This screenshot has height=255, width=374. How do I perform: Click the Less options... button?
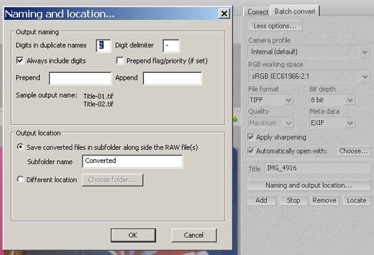pyautogui.click(x=276, y=25)
